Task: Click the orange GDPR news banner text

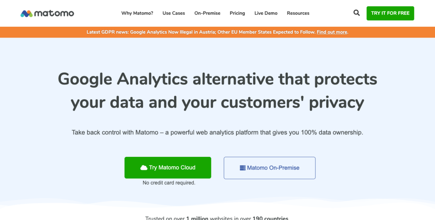Action: (201, 32)
